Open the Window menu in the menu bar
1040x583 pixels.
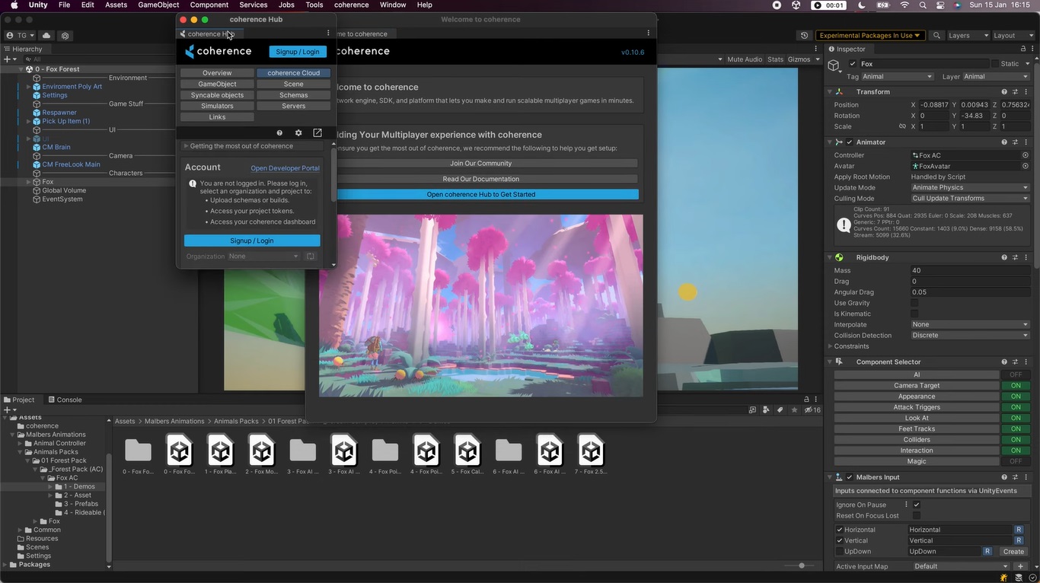pos(393,5)
